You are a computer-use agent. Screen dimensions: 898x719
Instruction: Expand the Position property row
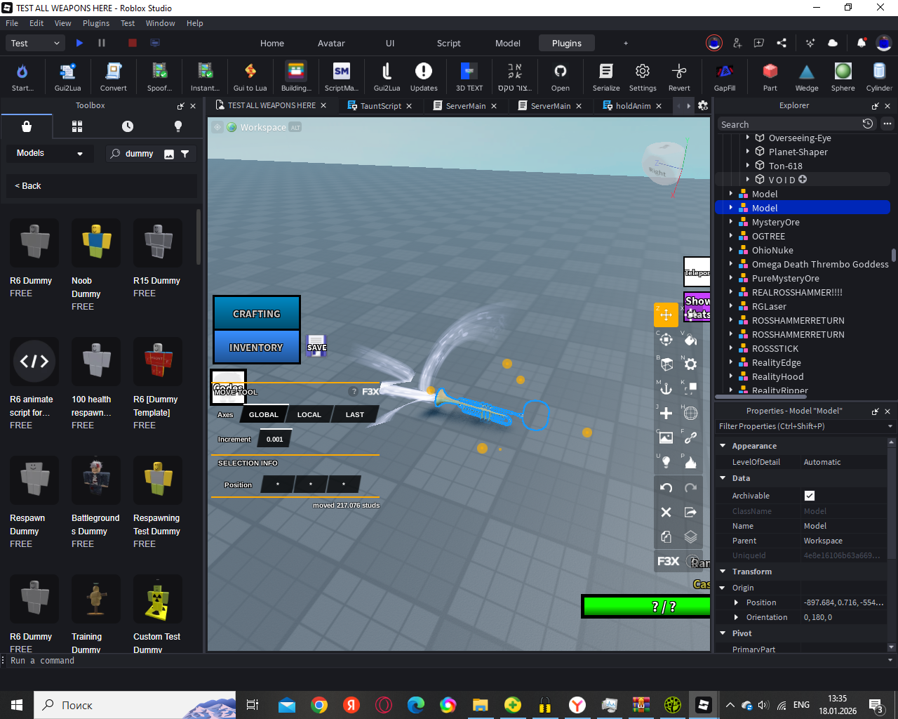point(736,602)
